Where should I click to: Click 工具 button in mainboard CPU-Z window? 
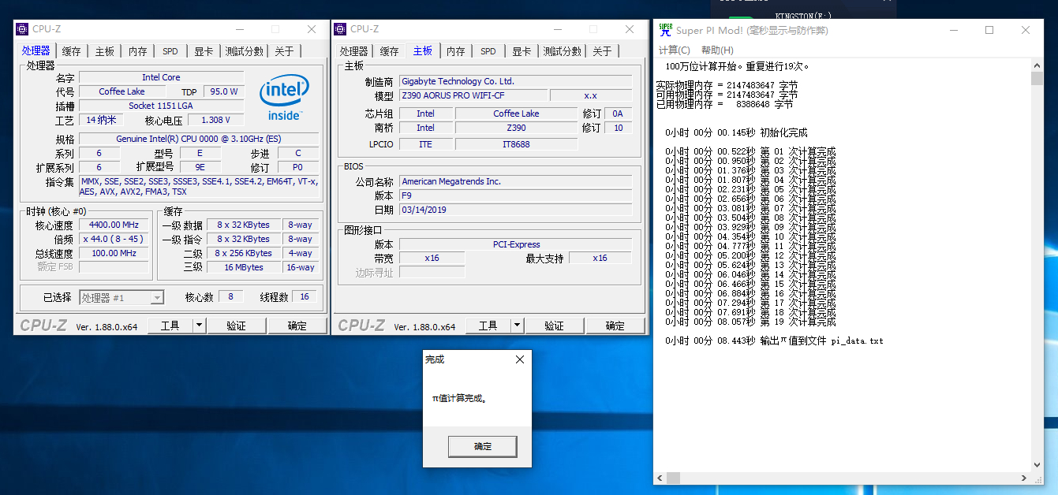(488, 326)
